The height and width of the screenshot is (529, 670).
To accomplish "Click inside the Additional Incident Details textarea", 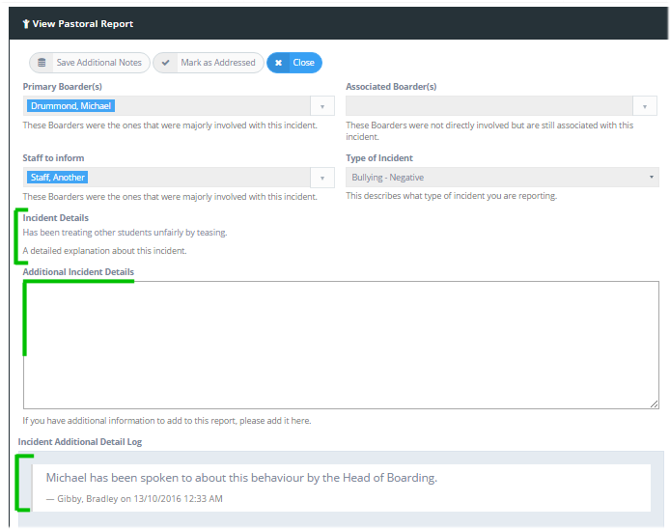I will pos(341,345).
